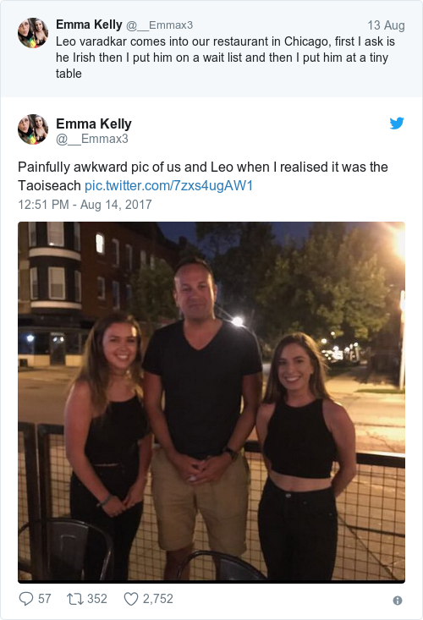Click the 2,752 likes count
Image resolution: width=423 pixels, height=620 pixels.
(x=157, y=599)
